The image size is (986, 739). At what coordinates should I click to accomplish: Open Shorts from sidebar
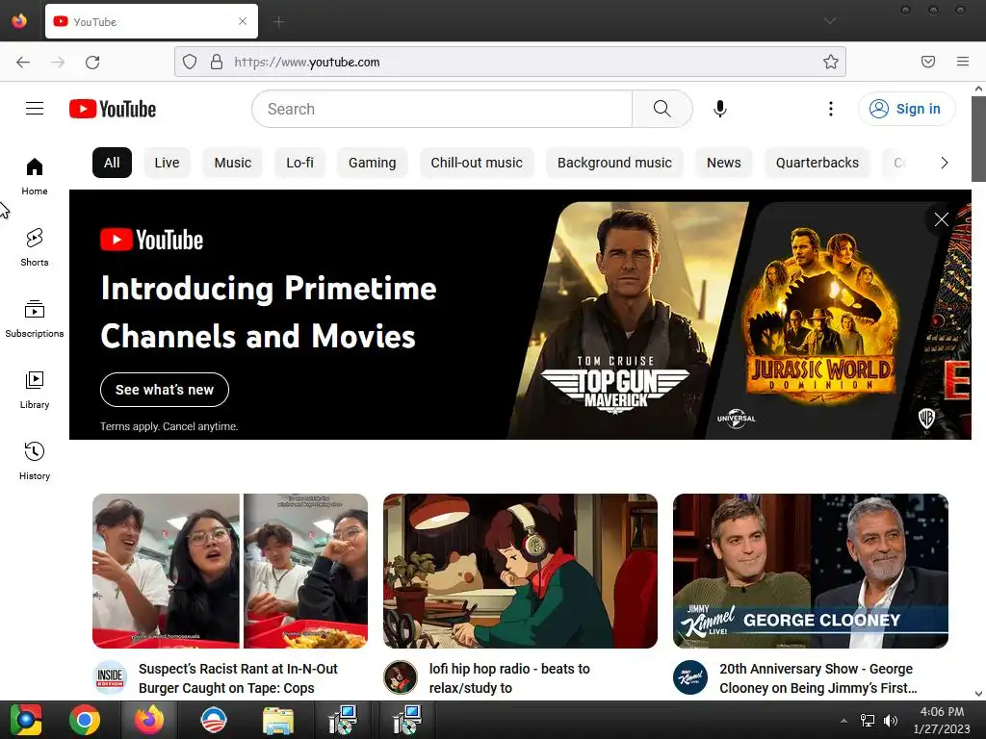(35, 247)
